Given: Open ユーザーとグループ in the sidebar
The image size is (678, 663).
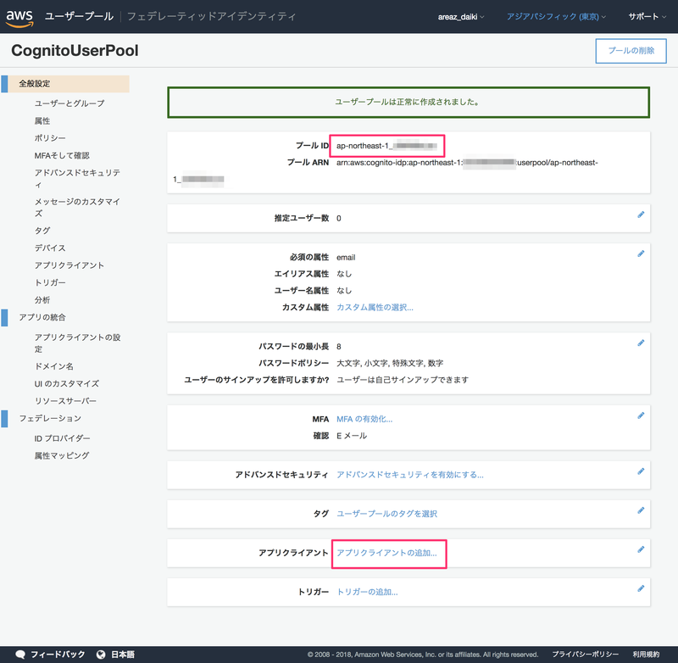Looking at the screenshot, I should click(x=69, y=103).
